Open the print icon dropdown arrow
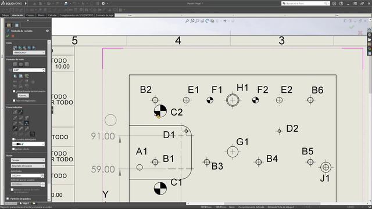The width and height of the screenshot is (372, 209). [70, 3]
